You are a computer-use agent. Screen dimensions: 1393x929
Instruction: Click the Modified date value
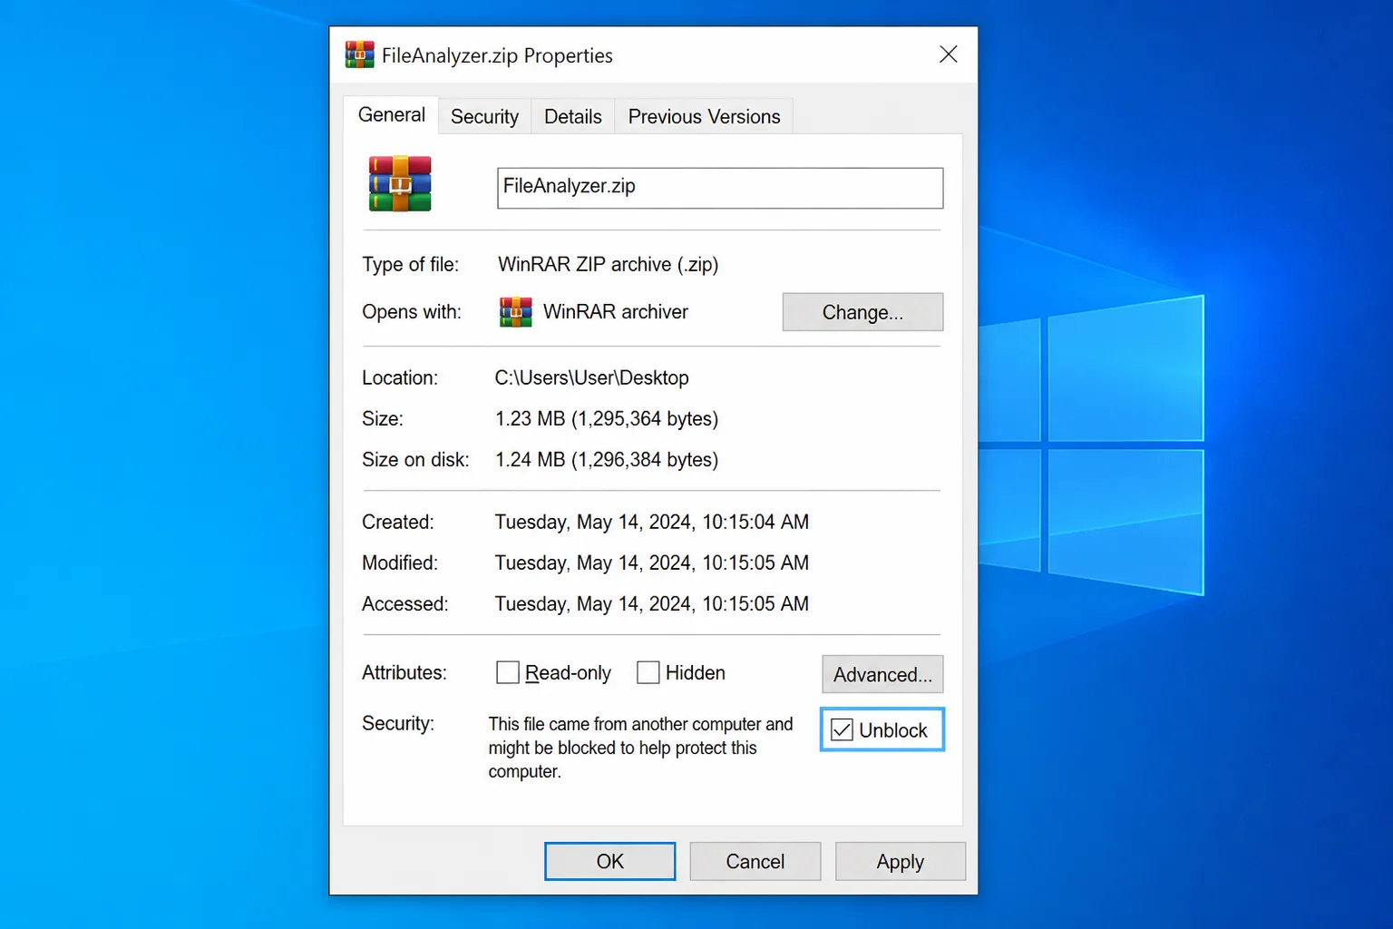pos(652,563)
